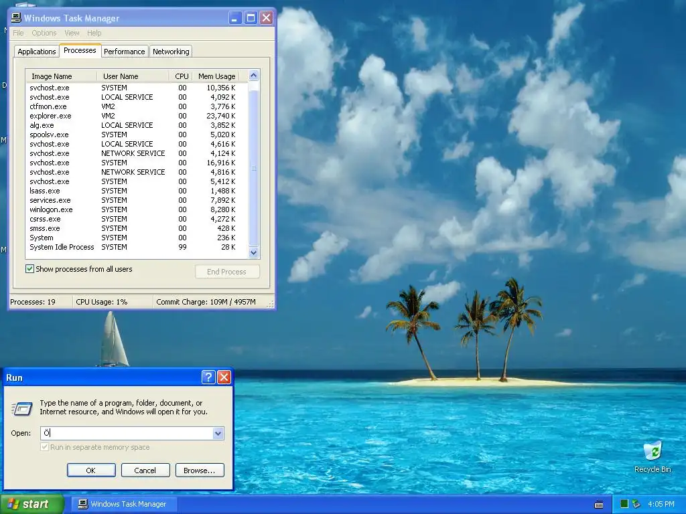
Task: Click the End Process button
Action: [227, 272]
